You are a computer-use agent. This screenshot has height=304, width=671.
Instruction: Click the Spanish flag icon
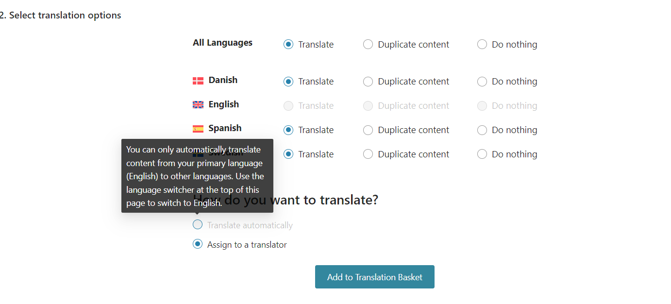click(198, 129)
